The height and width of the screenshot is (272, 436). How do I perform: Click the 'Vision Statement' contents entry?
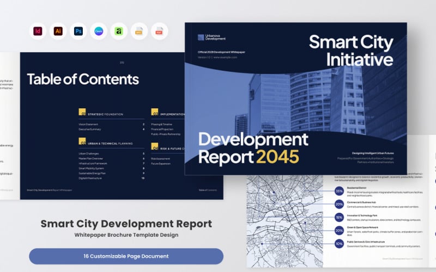pos(88,125)
